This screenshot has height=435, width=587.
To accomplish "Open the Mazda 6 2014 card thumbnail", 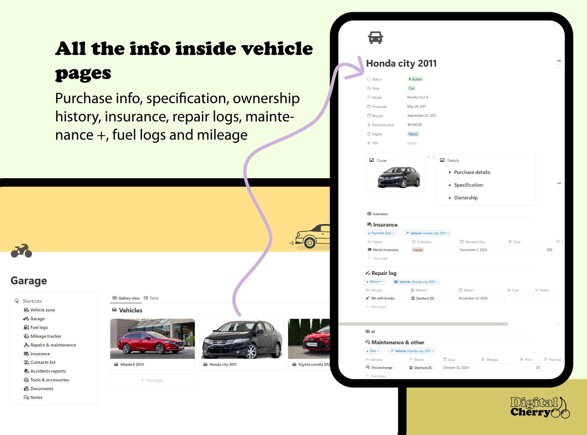I will click(x=152, y=339).
